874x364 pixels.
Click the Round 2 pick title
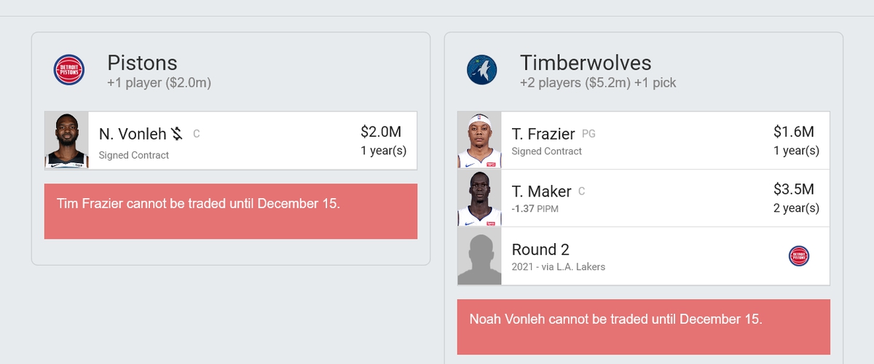(540, 249)
